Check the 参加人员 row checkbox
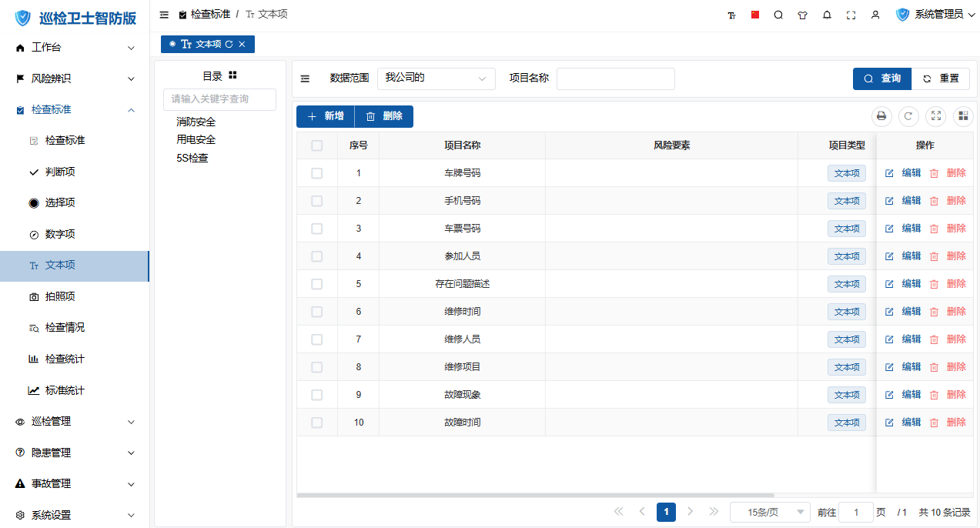 click(316, 256)
